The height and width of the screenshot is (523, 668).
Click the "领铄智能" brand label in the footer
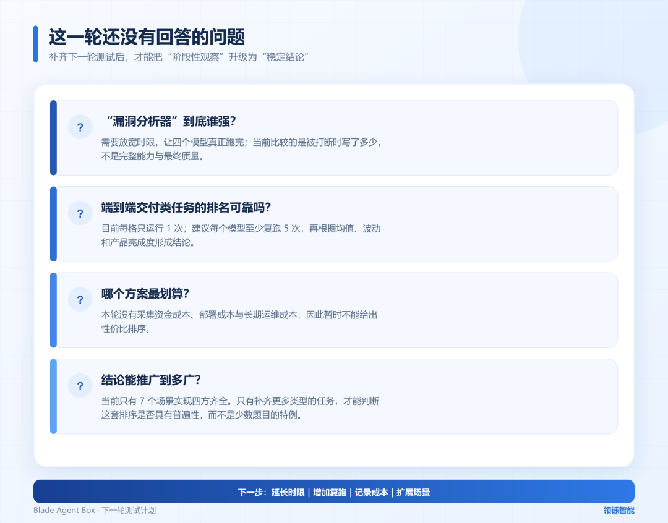click(x=619, y=510)
